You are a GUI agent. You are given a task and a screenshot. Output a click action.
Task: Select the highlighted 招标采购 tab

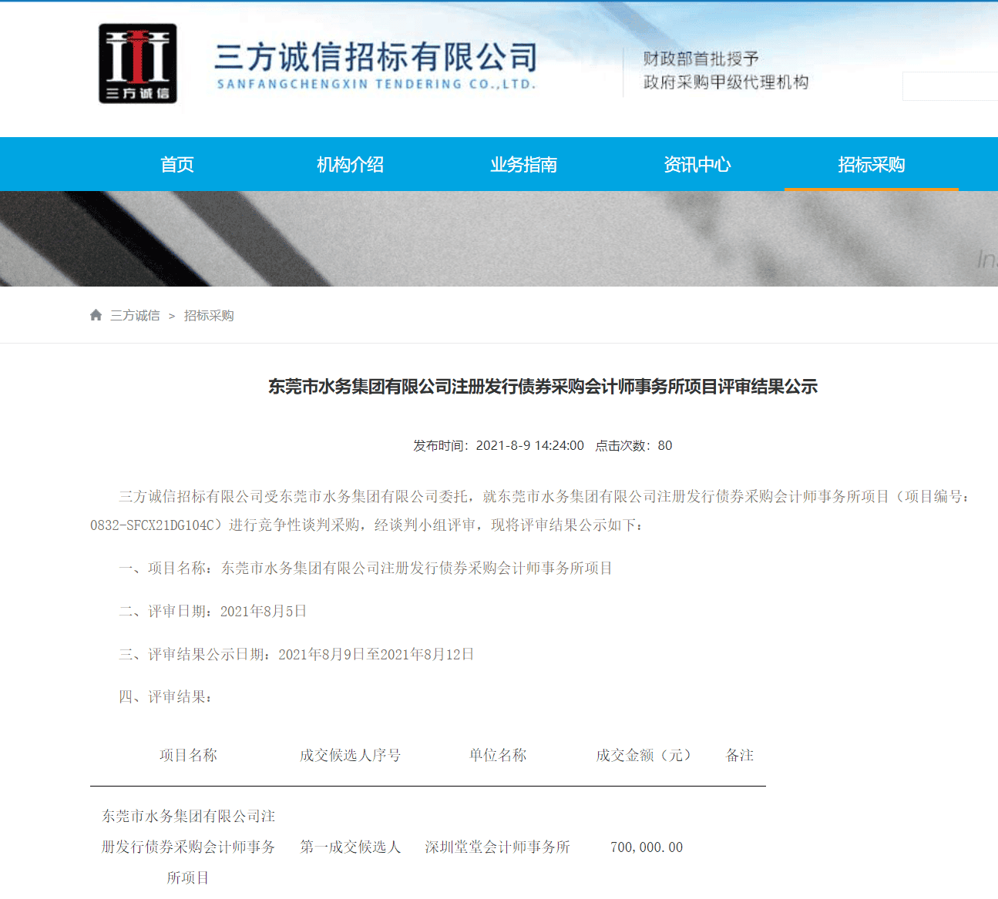pyautogui.click(x=871, y=164)
